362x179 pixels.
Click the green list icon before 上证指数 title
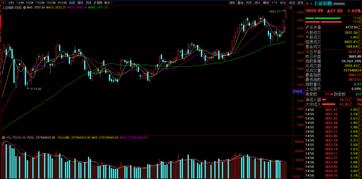[x=311, y=3]
